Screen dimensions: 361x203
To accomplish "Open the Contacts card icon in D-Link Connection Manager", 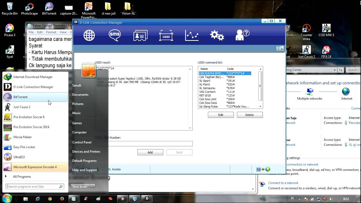I will coord(140,36).
